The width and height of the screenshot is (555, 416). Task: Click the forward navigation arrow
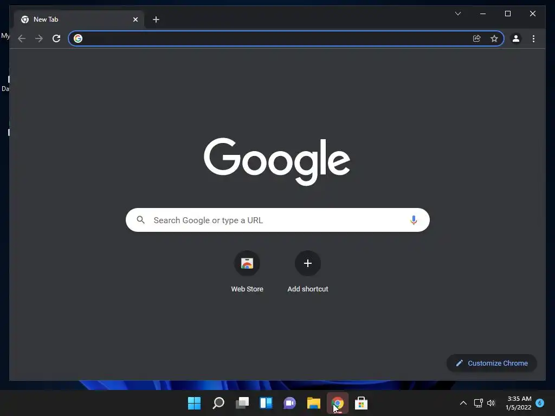[x=39, y=38]
